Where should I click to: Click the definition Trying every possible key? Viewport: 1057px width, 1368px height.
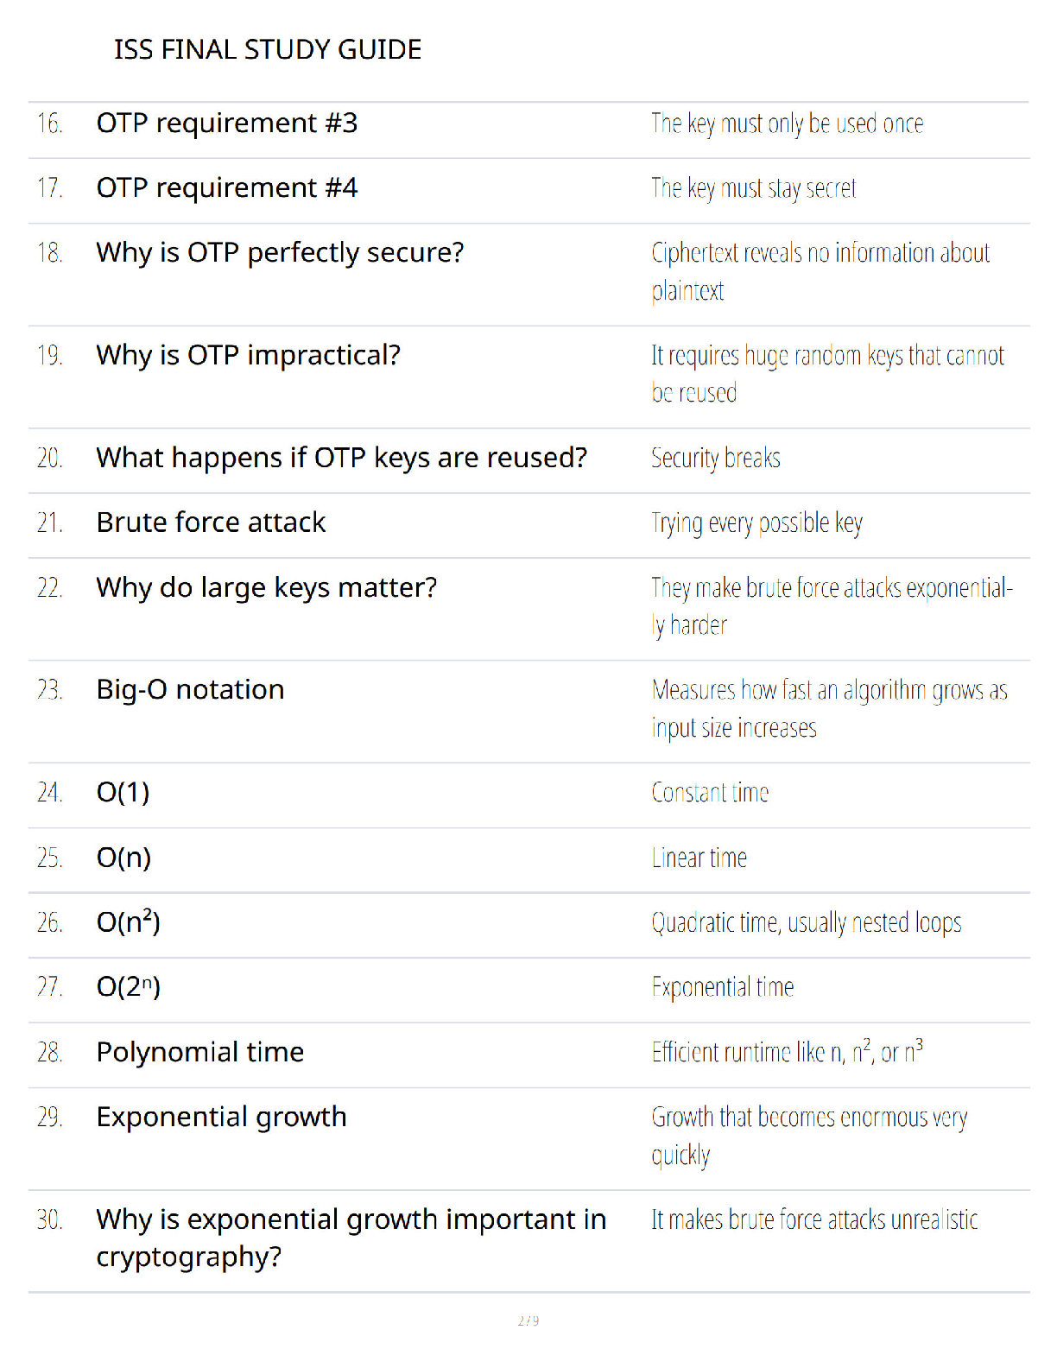coord(757,523)
